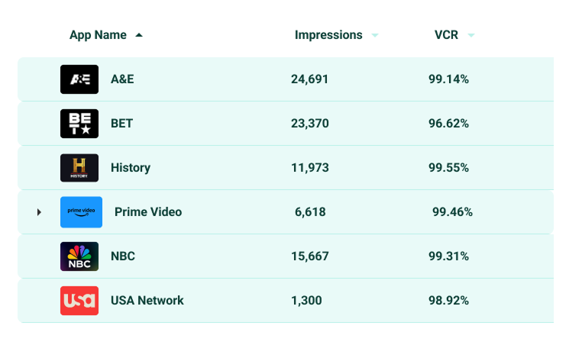The image size is (569, 345).
Task: Click the BET app logo icon
Action: (79, 124)
